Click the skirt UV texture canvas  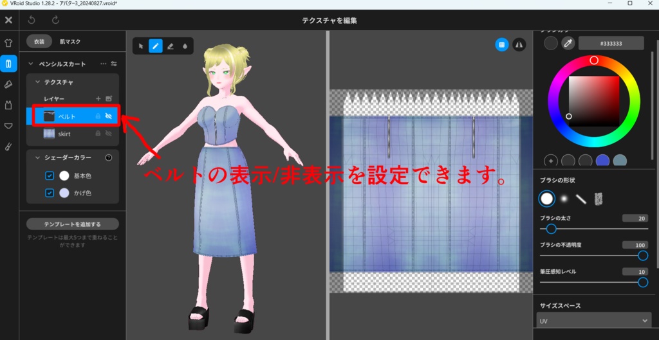431,191
